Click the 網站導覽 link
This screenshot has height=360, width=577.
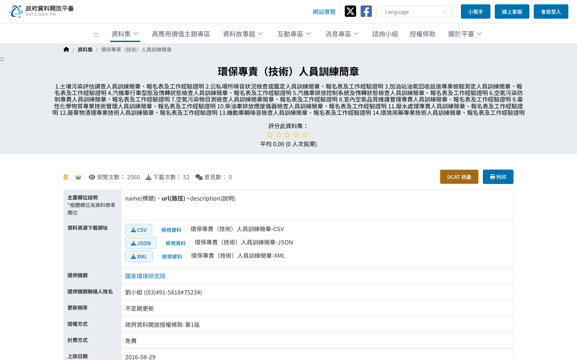pyautogui.click(x=324, y=12)
